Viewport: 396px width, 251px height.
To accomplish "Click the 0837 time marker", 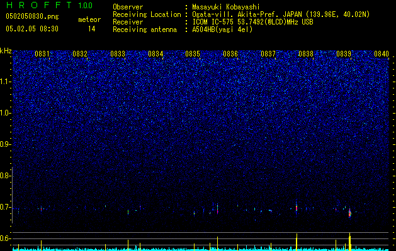I will 268,54.
